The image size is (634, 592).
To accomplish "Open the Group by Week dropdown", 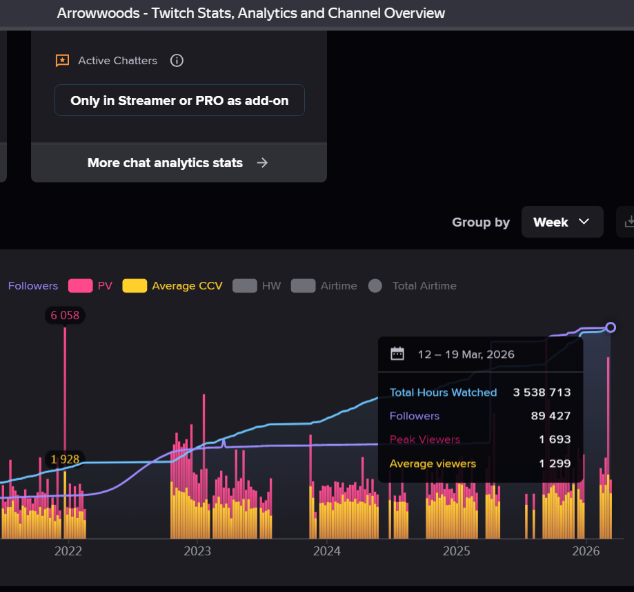I will pos(562,222).
